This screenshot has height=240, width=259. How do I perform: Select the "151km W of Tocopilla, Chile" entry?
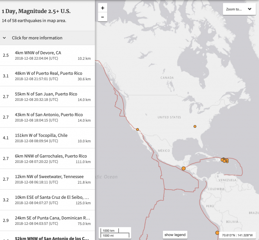pos(47,138)
